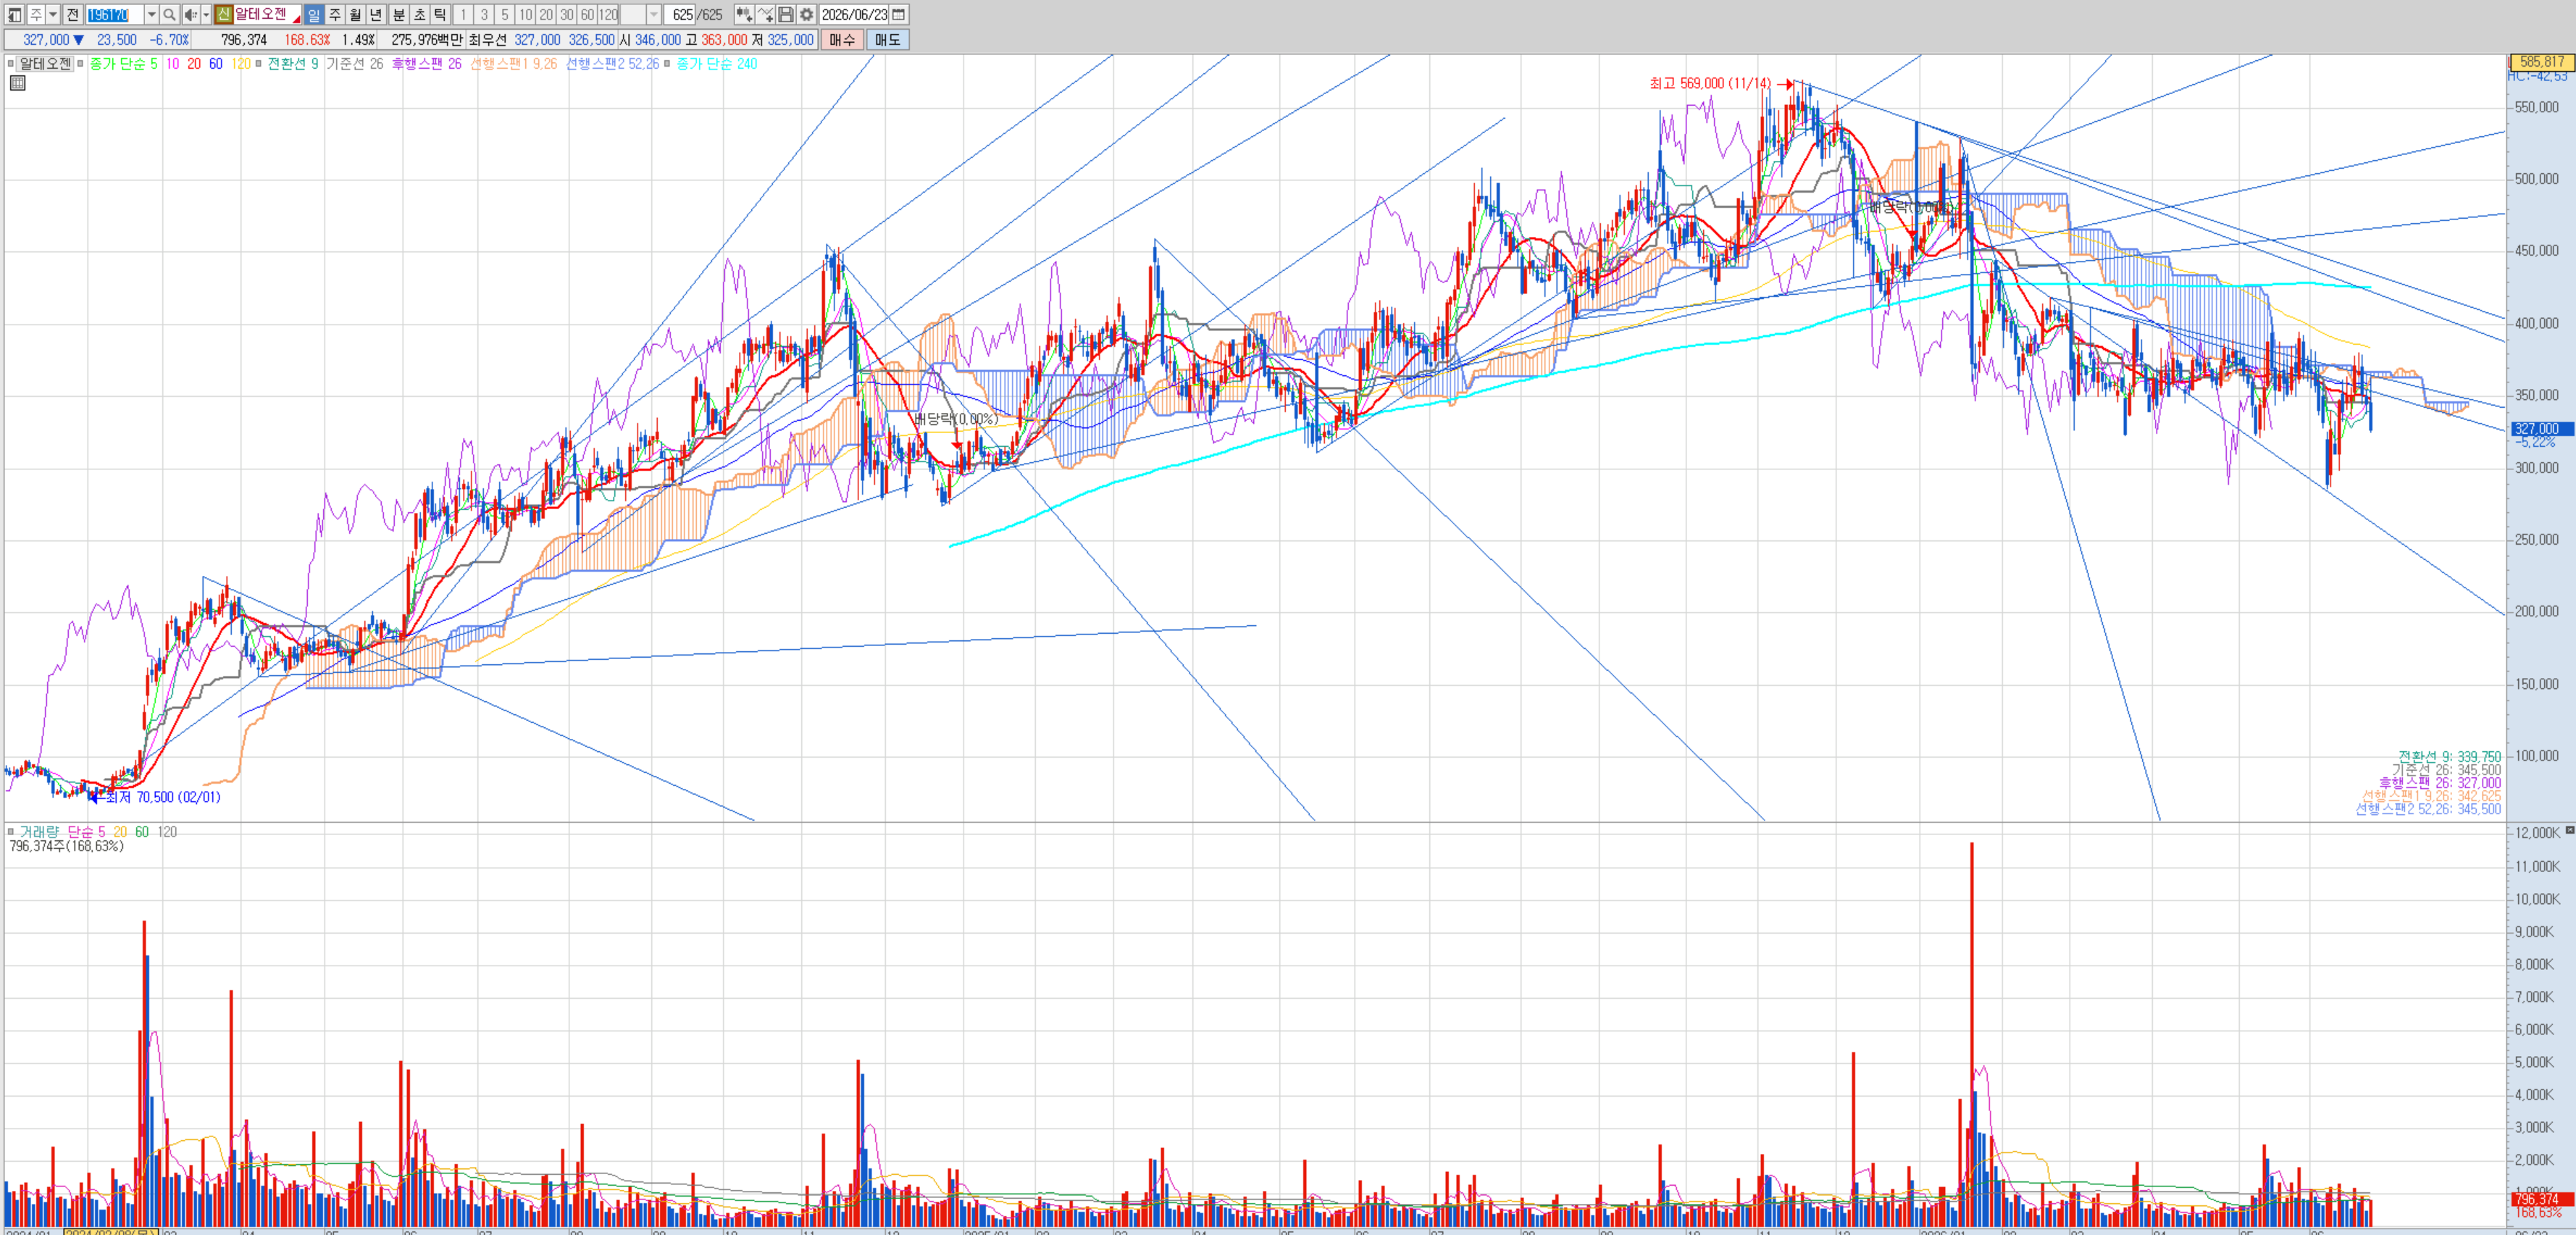
Task: Click the speaker sound icon
Action: (191, 14)
